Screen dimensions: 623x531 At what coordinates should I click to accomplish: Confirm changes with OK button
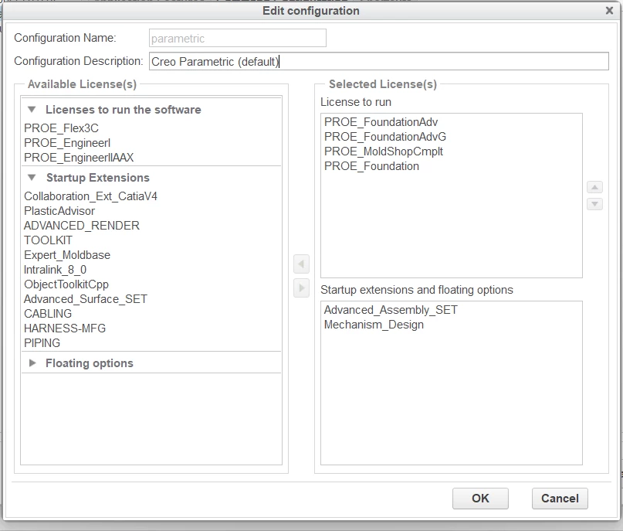tap(480, 499)
